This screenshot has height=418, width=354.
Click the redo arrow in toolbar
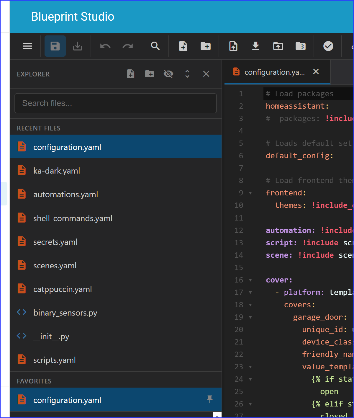point(128,46)
